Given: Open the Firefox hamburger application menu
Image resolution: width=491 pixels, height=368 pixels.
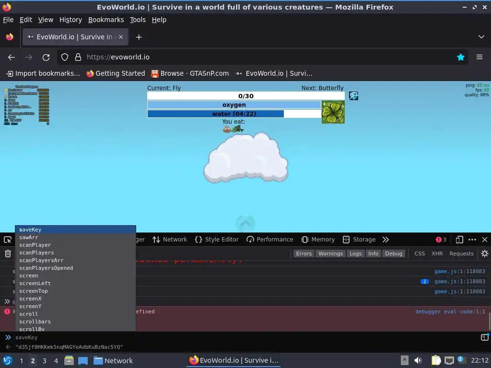Looking at the screenshot, I should tap(479, 57).
